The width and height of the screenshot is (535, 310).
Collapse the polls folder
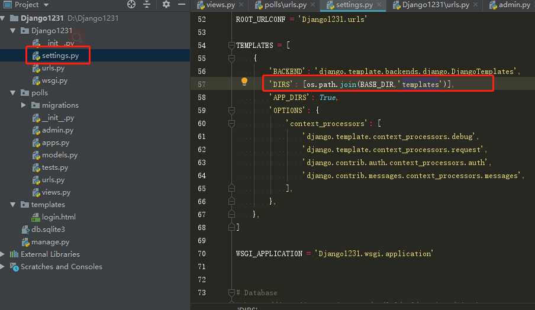12,93
